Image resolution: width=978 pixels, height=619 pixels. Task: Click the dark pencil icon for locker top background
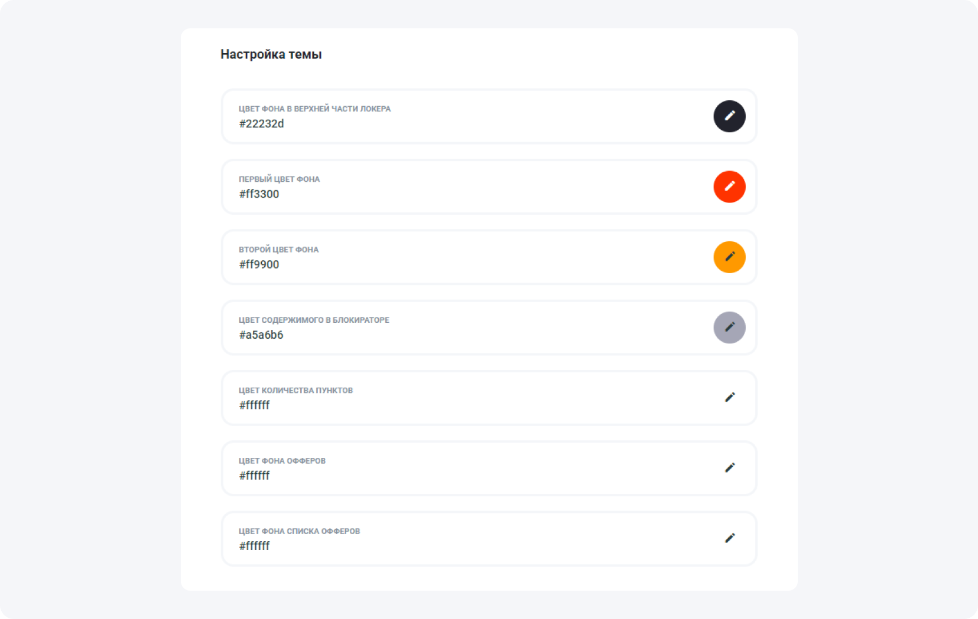[729, 116]
